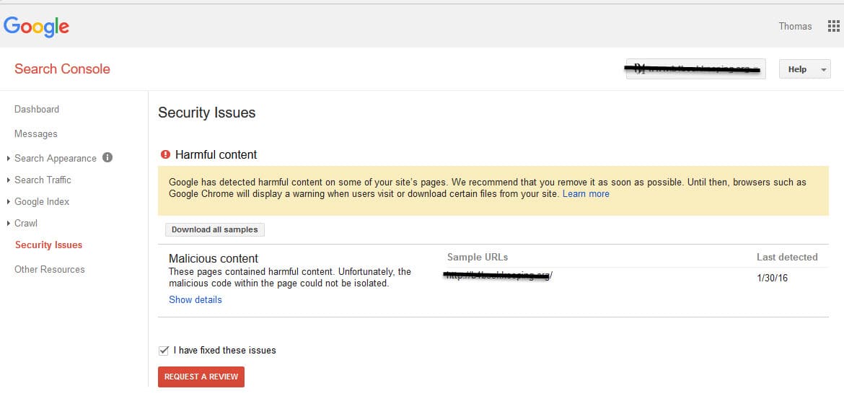Click the Help button

point(805,69)
